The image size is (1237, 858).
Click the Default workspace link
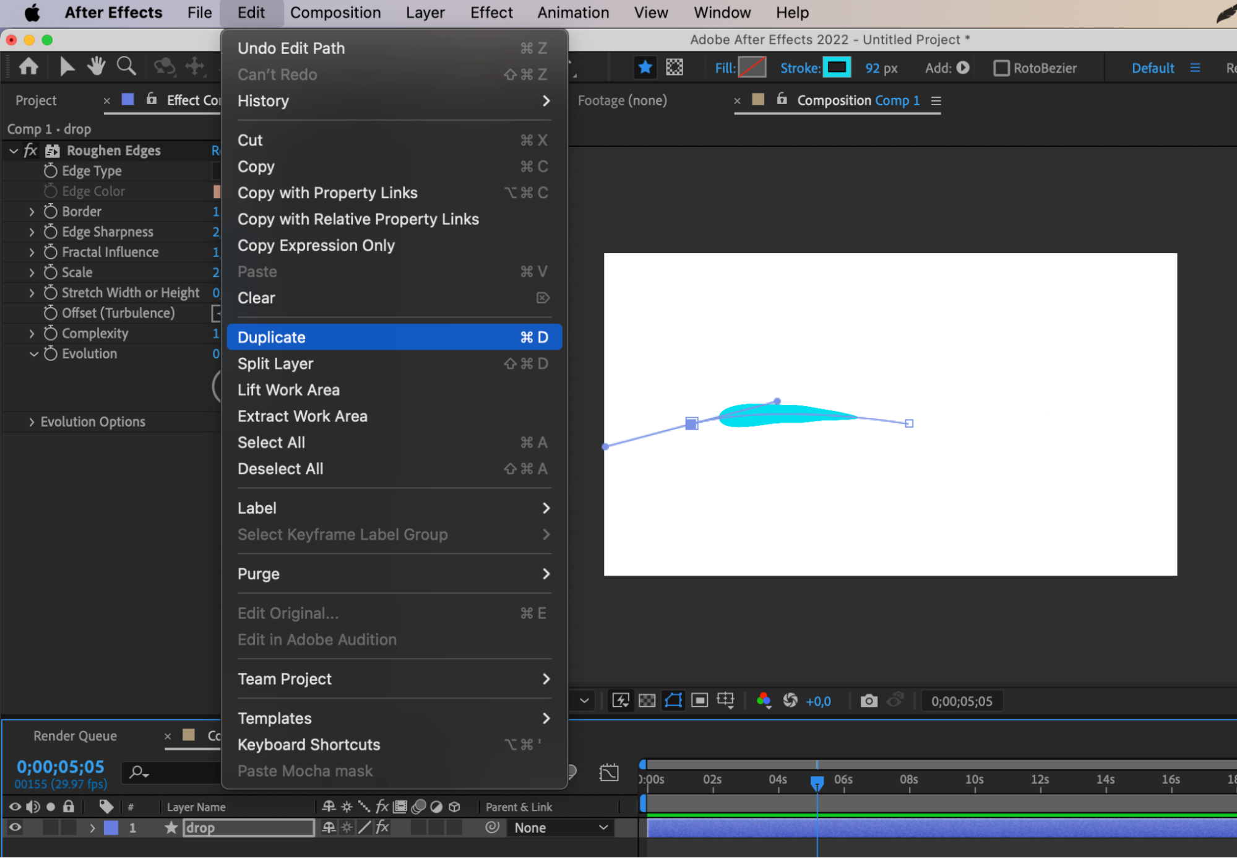click(1153, 68)
